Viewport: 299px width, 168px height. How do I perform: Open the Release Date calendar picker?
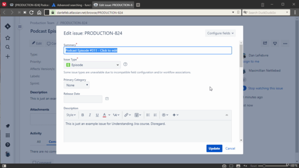[107, 98]
